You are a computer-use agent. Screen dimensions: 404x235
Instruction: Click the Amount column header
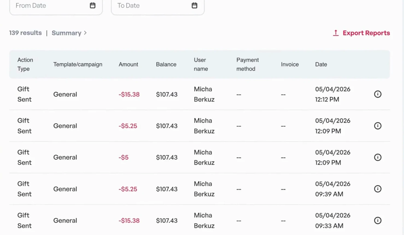(x=128, y=64)
